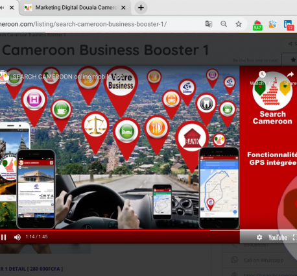The image size is (297, 276).
Task: Click the video title SEARCH CAMEROON link
Action: (68, 77)
